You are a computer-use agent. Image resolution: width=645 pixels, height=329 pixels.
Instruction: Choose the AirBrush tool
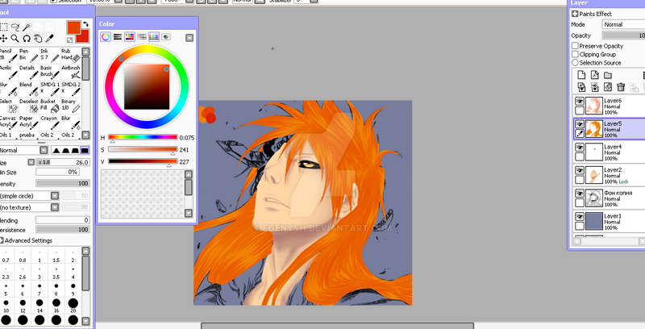point(71,72)
